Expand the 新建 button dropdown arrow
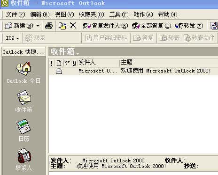 click(x=38, y=26)
